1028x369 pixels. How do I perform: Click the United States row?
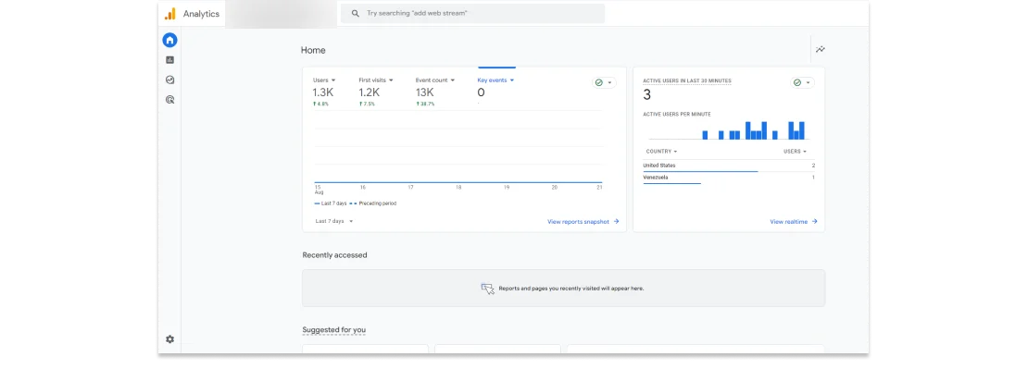coord(729,166)
